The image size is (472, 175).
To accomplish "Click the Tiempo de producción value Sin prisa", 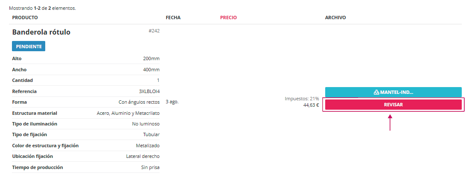I will [150, 167].
